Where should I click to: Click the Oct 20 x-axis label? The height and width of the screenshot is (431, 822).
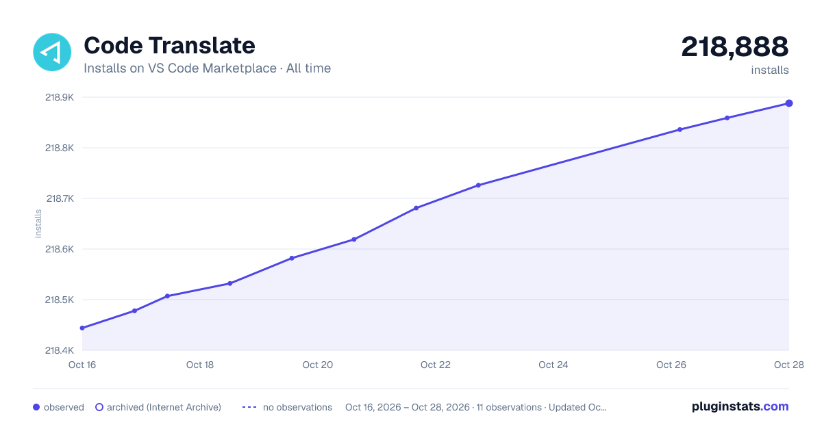(318, 365)
